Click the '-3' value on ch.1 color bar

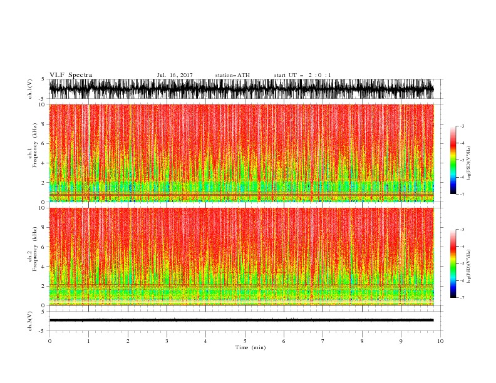pos(462,126)
